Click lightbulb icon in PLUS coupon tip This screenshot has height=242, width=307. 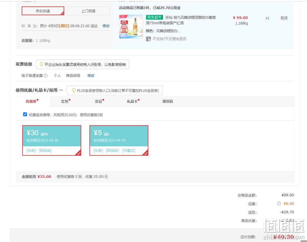coord(74,90)
